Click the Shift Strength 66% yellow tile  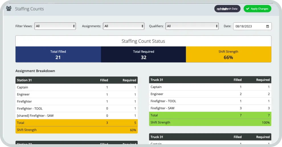coord(228,54)
